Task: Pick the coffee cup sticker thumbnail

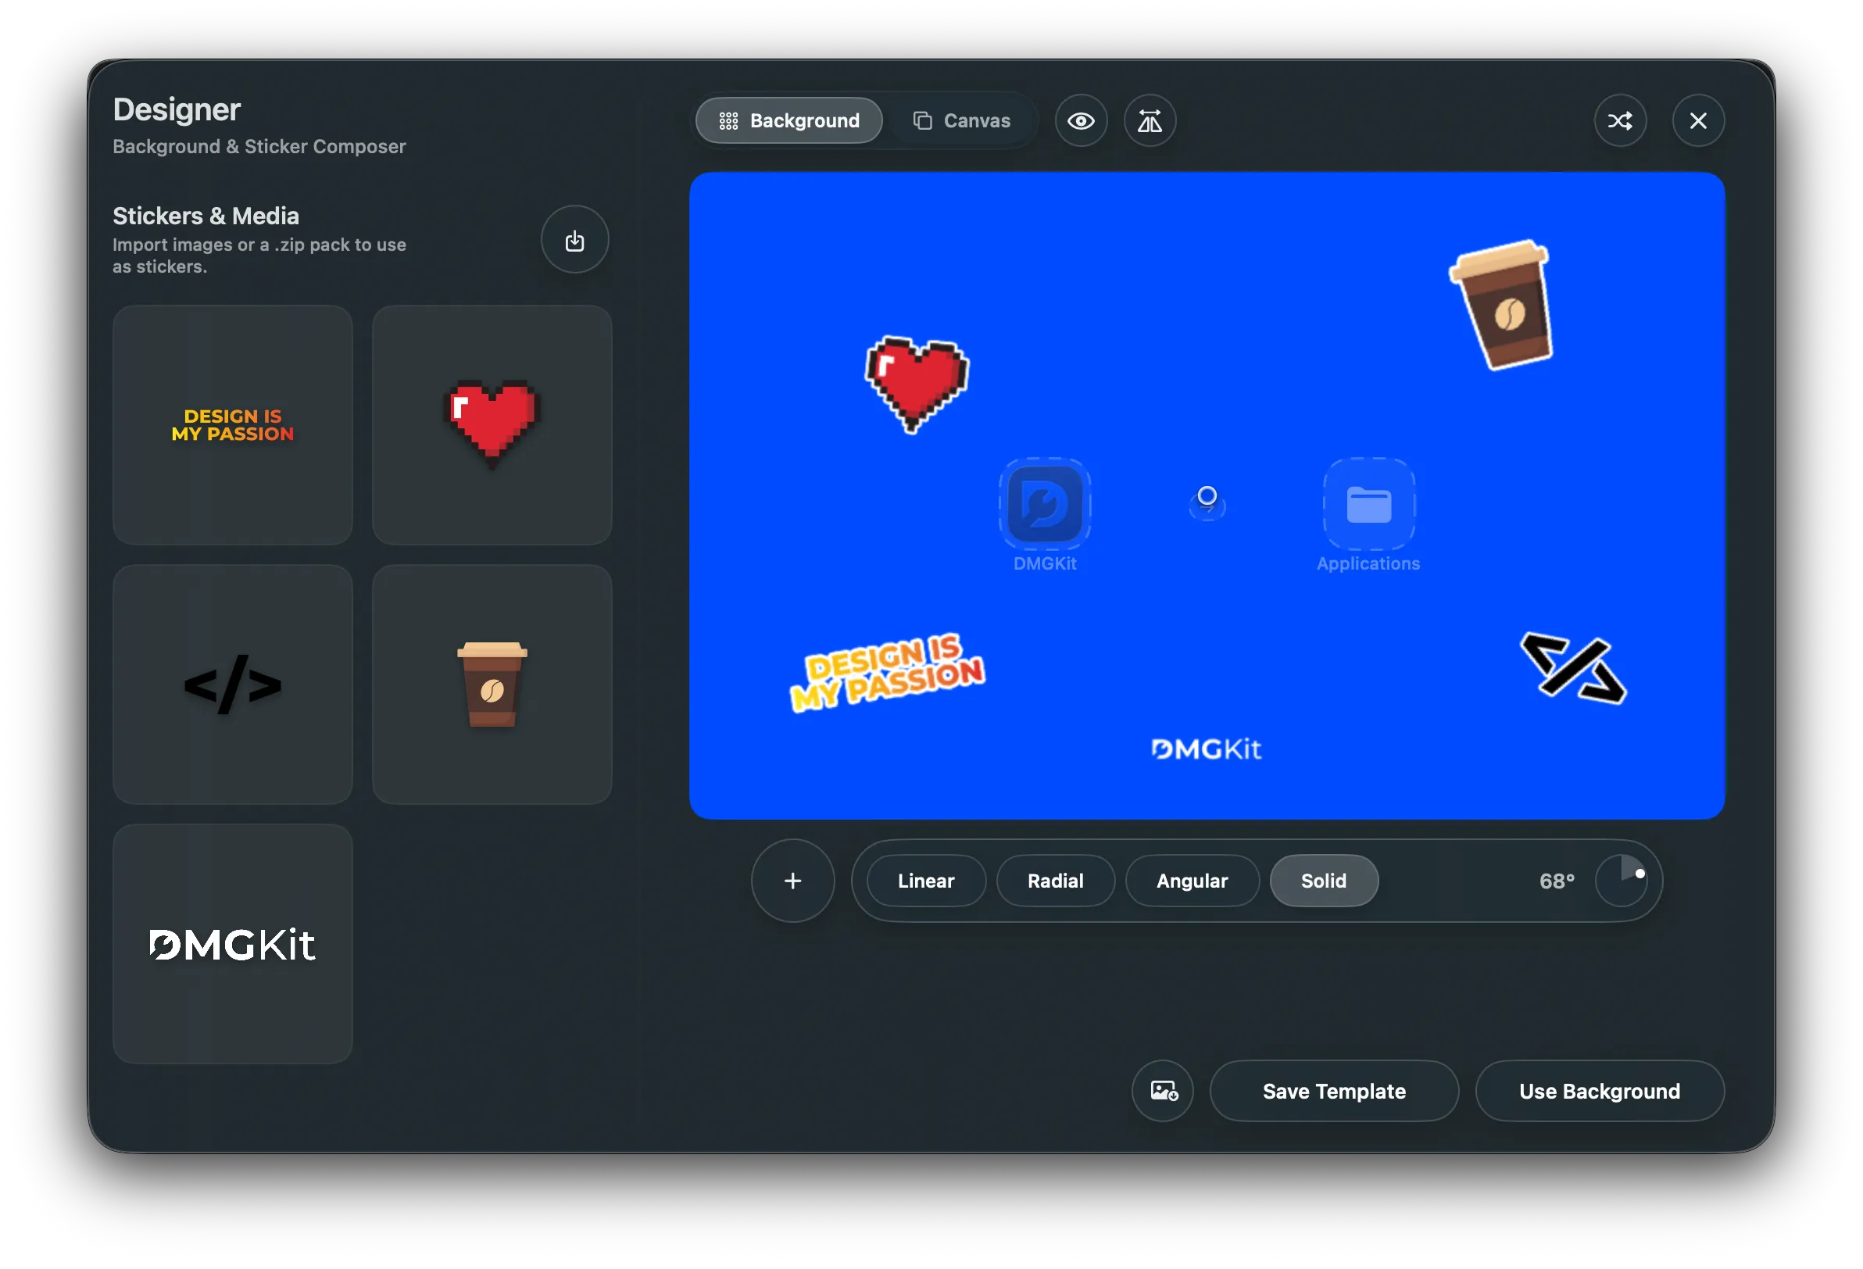Action: [492, 685]
